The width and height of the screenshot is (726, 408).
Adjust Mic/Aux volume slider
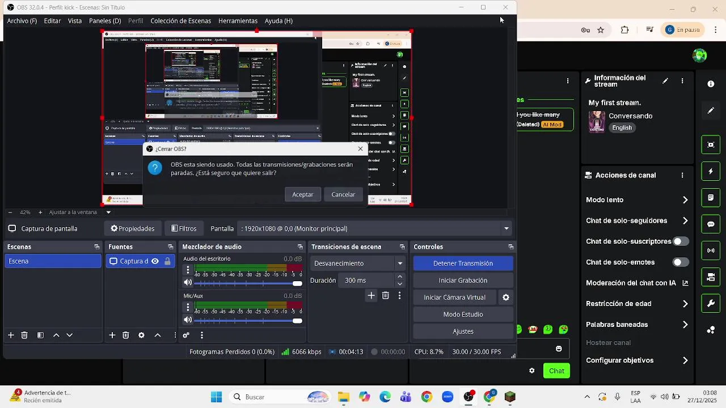click(248, 321)
